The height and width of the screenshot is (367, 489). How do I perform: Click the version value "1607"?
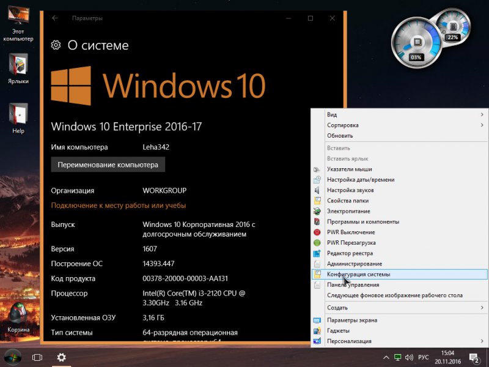(x=150, y=249)
